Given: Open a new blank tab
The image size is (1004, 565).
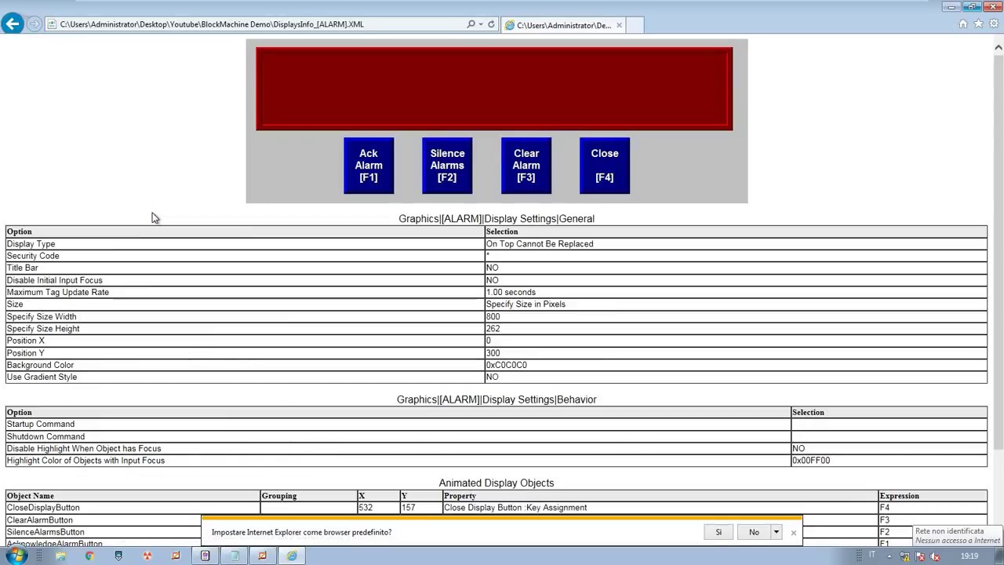Looking at the screenshot, I should tap(635, 25).
